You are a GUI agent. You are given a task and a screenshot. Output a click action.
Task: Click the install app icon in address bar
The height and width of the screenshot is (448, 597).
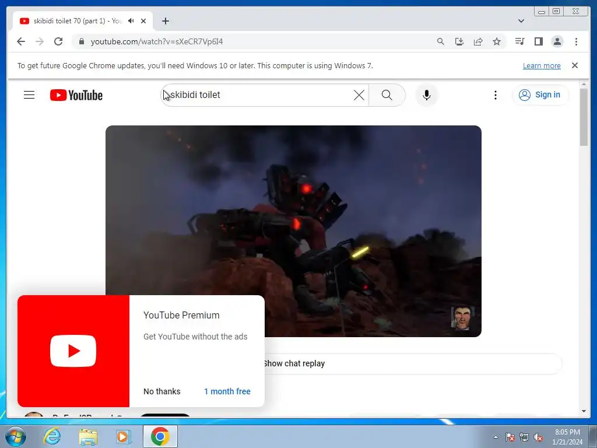coord(459,41)
